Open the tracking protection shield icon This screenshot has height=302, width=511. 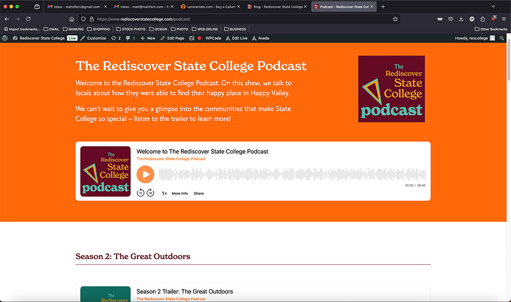[83, 19]
